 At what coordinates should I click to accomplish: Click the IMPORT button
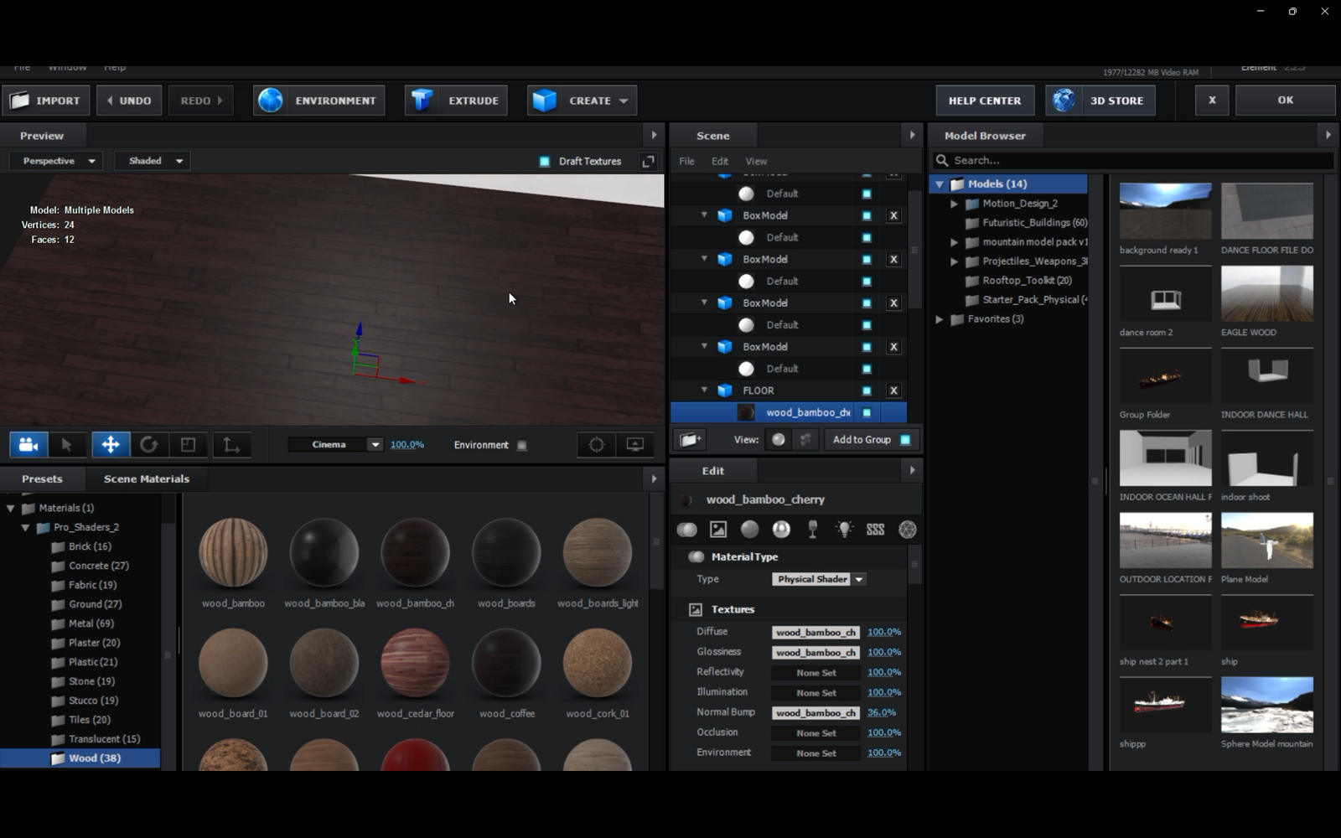point(45,101)
